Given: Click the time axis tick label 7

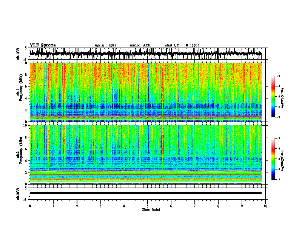Looking at the screenshot, I should click(195, 206).
